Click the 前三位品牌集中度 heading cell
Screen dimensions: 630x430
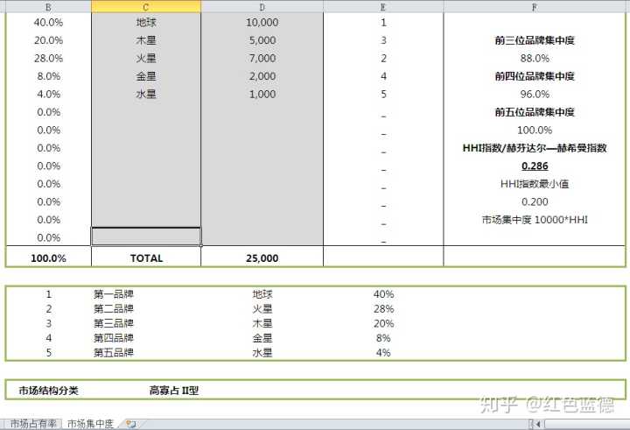[x=534, y=40]
